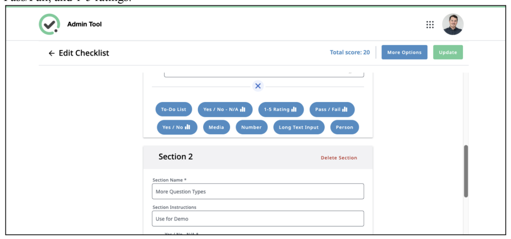Click the Section Instructions input field
The image size is (511, 239).
(258, 219)
